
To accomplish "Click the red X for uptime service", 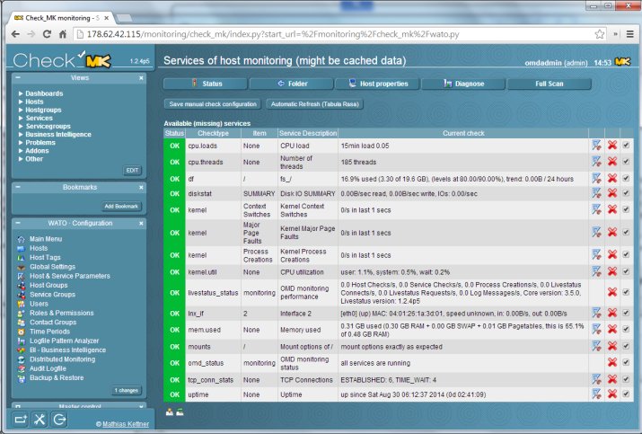I will click(x=612, y=394).
